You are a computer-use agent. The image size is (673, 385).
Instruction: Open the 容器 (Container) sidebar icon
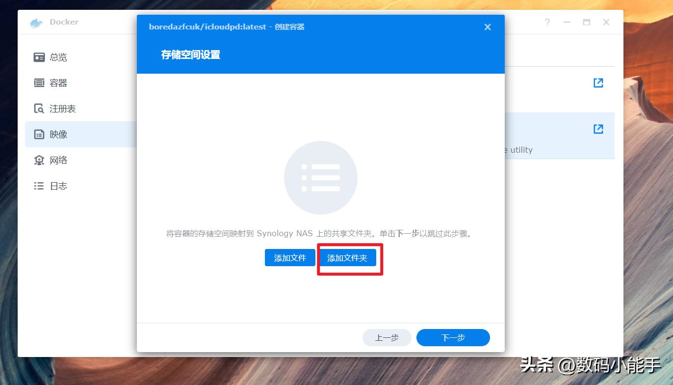[x=39, y=83]
